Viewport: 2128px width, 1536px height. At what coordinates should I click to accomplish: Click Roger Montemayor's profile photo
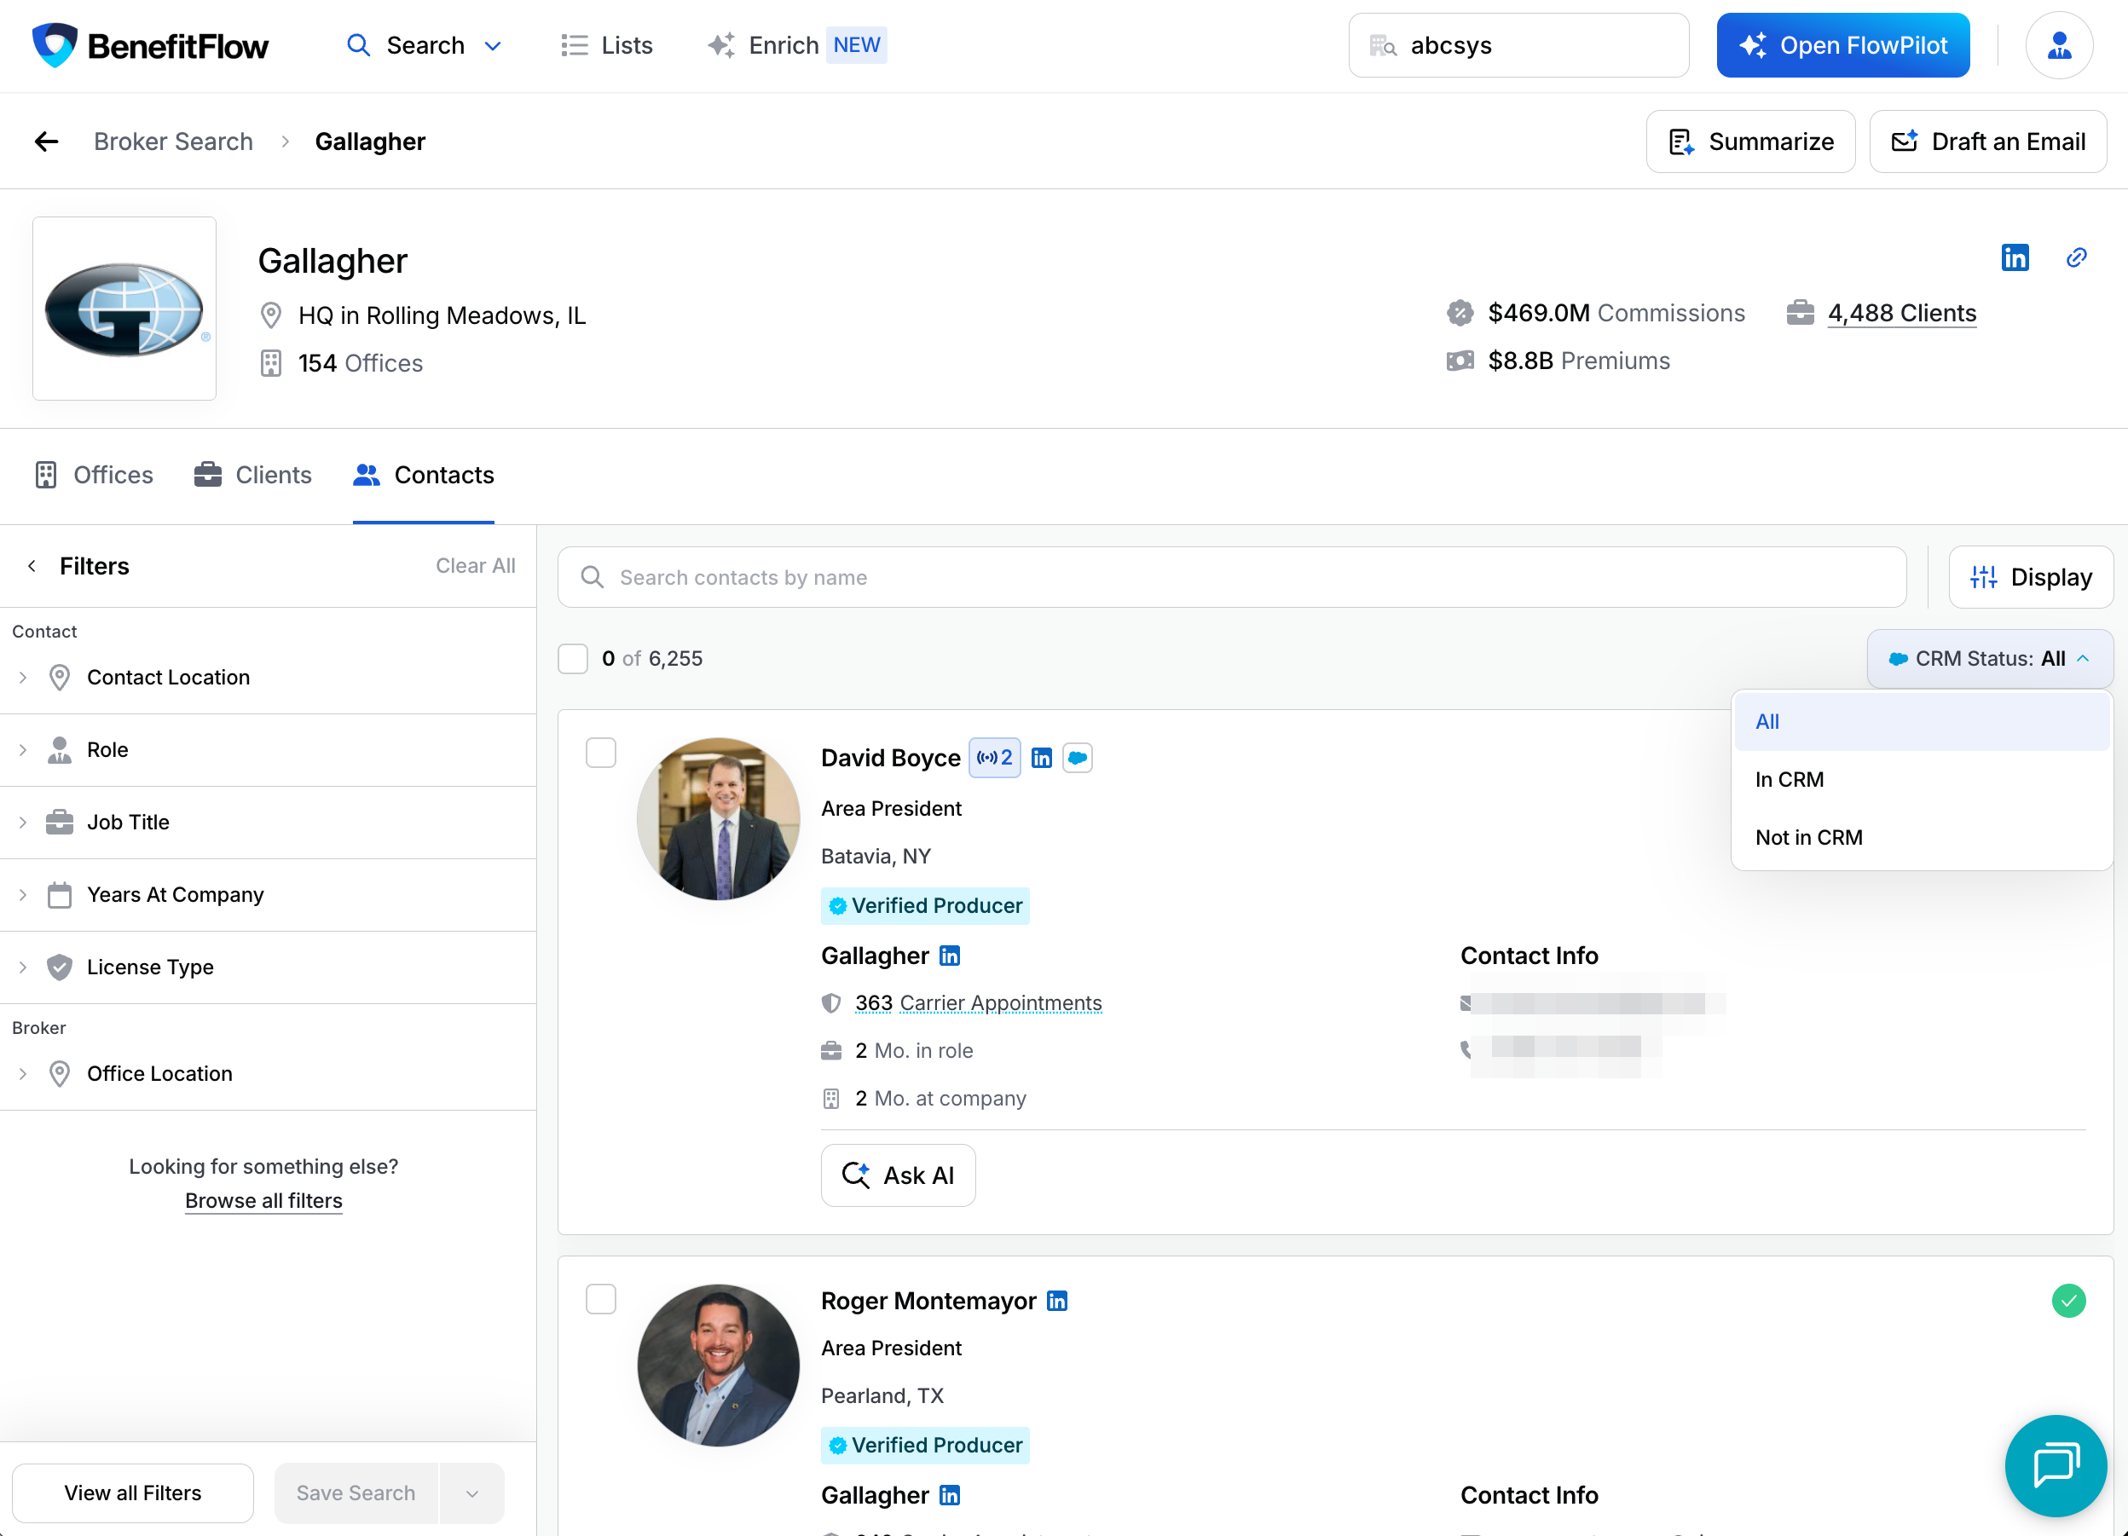[719, 1365]
